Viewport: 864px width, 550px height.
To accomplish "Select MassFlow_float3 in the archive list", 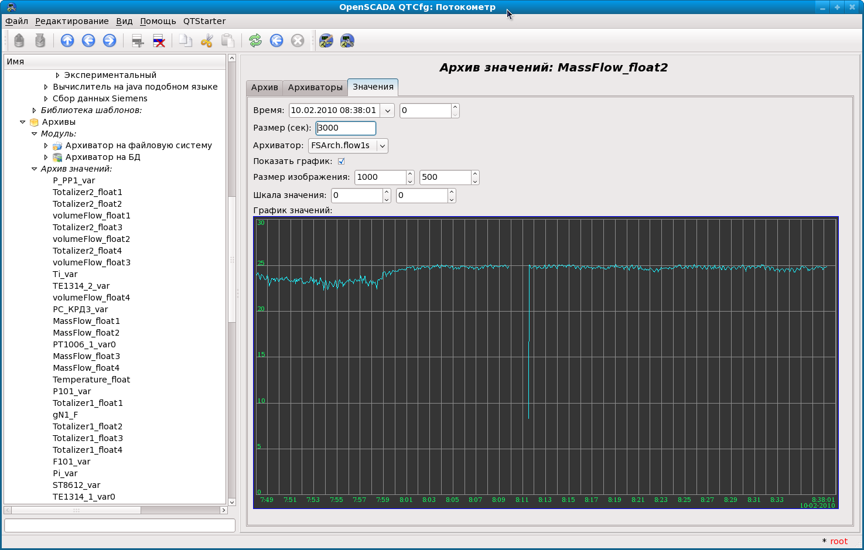I will click(x=86, y=356).
